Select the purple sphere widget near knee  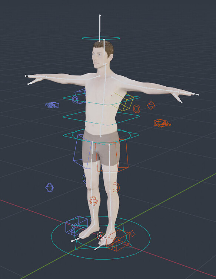(x=50, y=187)
